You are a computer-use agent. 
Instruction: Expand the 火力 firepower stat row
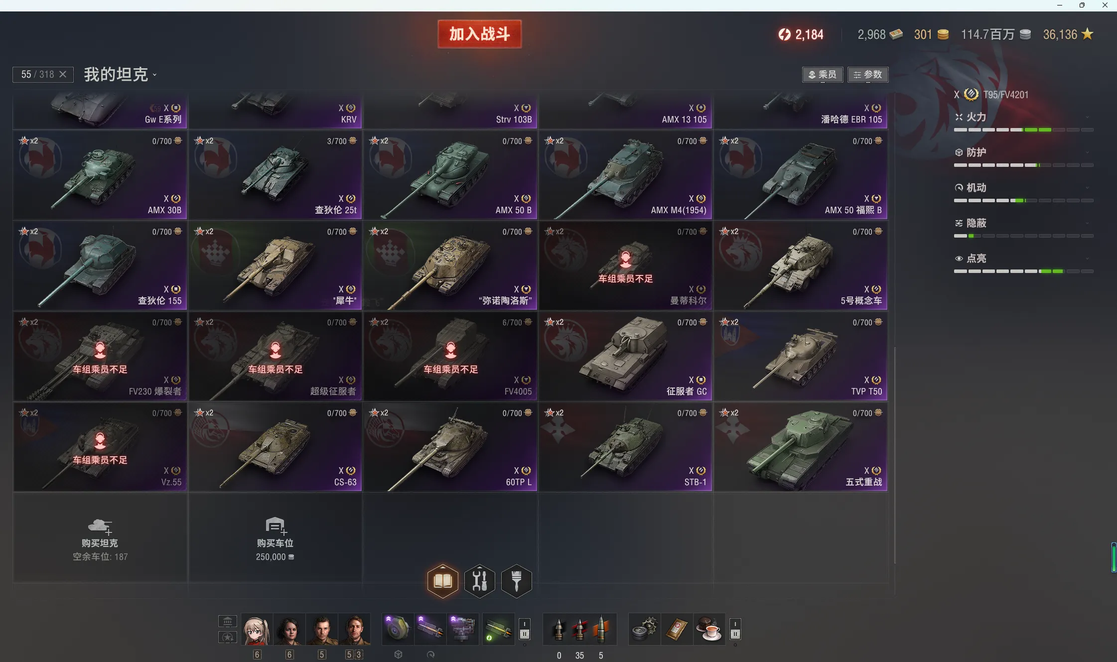click(1023, 118)
